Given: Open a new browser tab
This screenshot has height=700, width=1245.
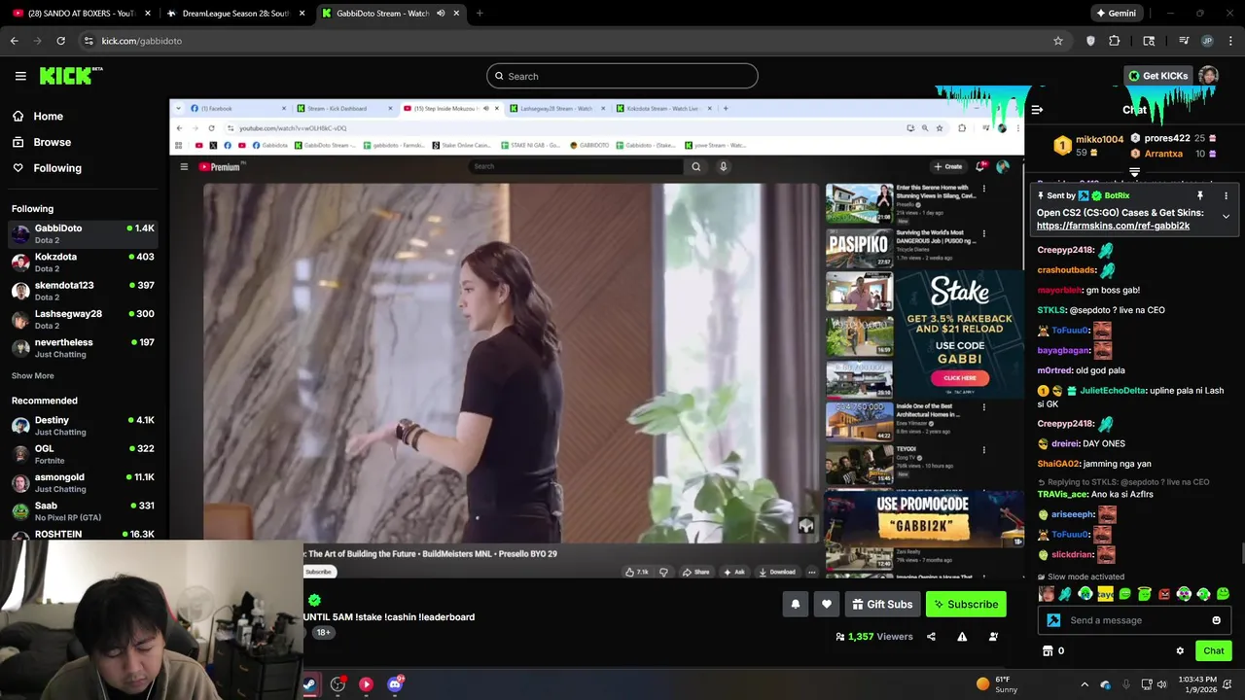Looking at the screenshot, I should click(480, 13).
